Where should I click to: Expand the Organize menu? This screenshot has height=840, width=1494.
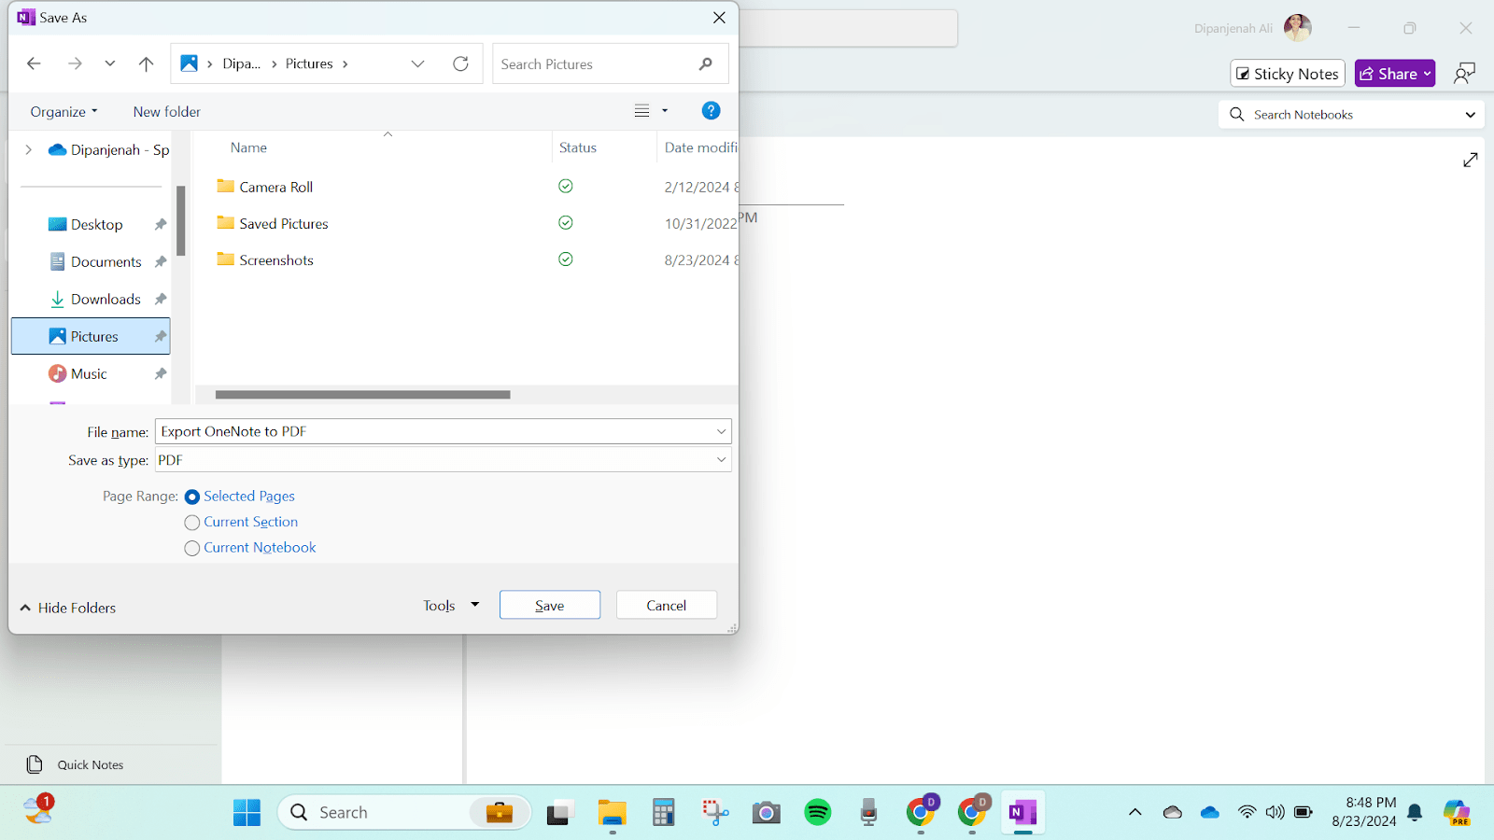click(63, 111)
